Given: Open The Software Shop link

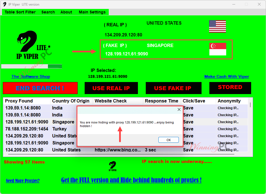Looking at the screenshot, I should click(x=31, y=77).
